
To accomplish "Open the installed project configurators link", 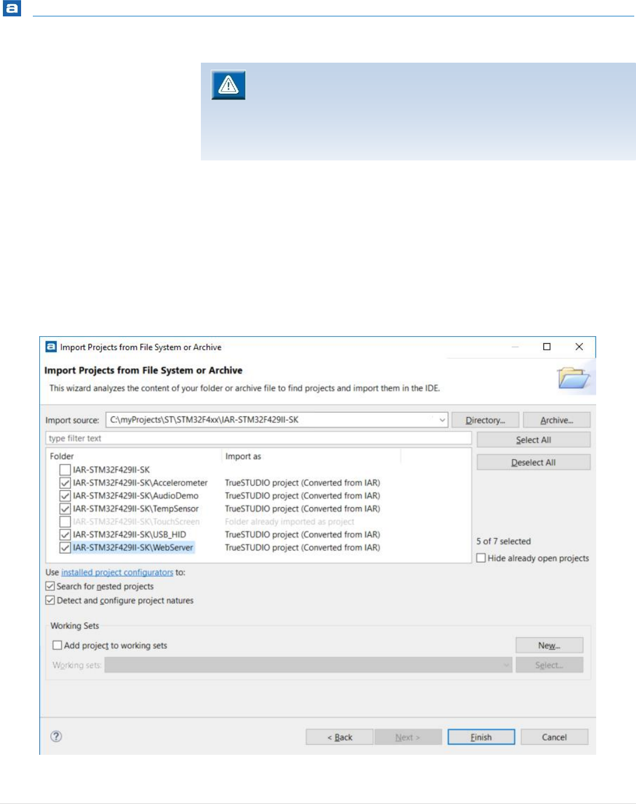I will [x=117, y=572].
